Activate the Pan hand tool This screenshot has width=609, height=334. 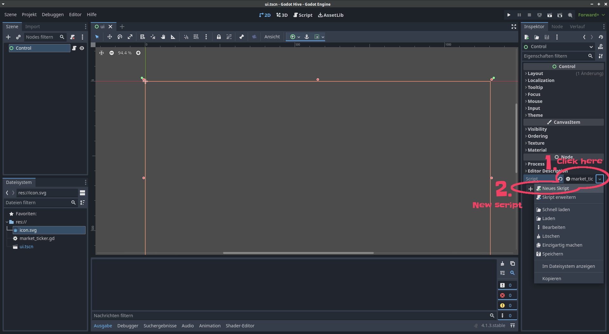point(163,37)
